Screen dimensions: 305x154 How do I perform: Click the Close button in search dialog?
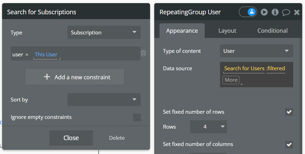click(71, 138)
